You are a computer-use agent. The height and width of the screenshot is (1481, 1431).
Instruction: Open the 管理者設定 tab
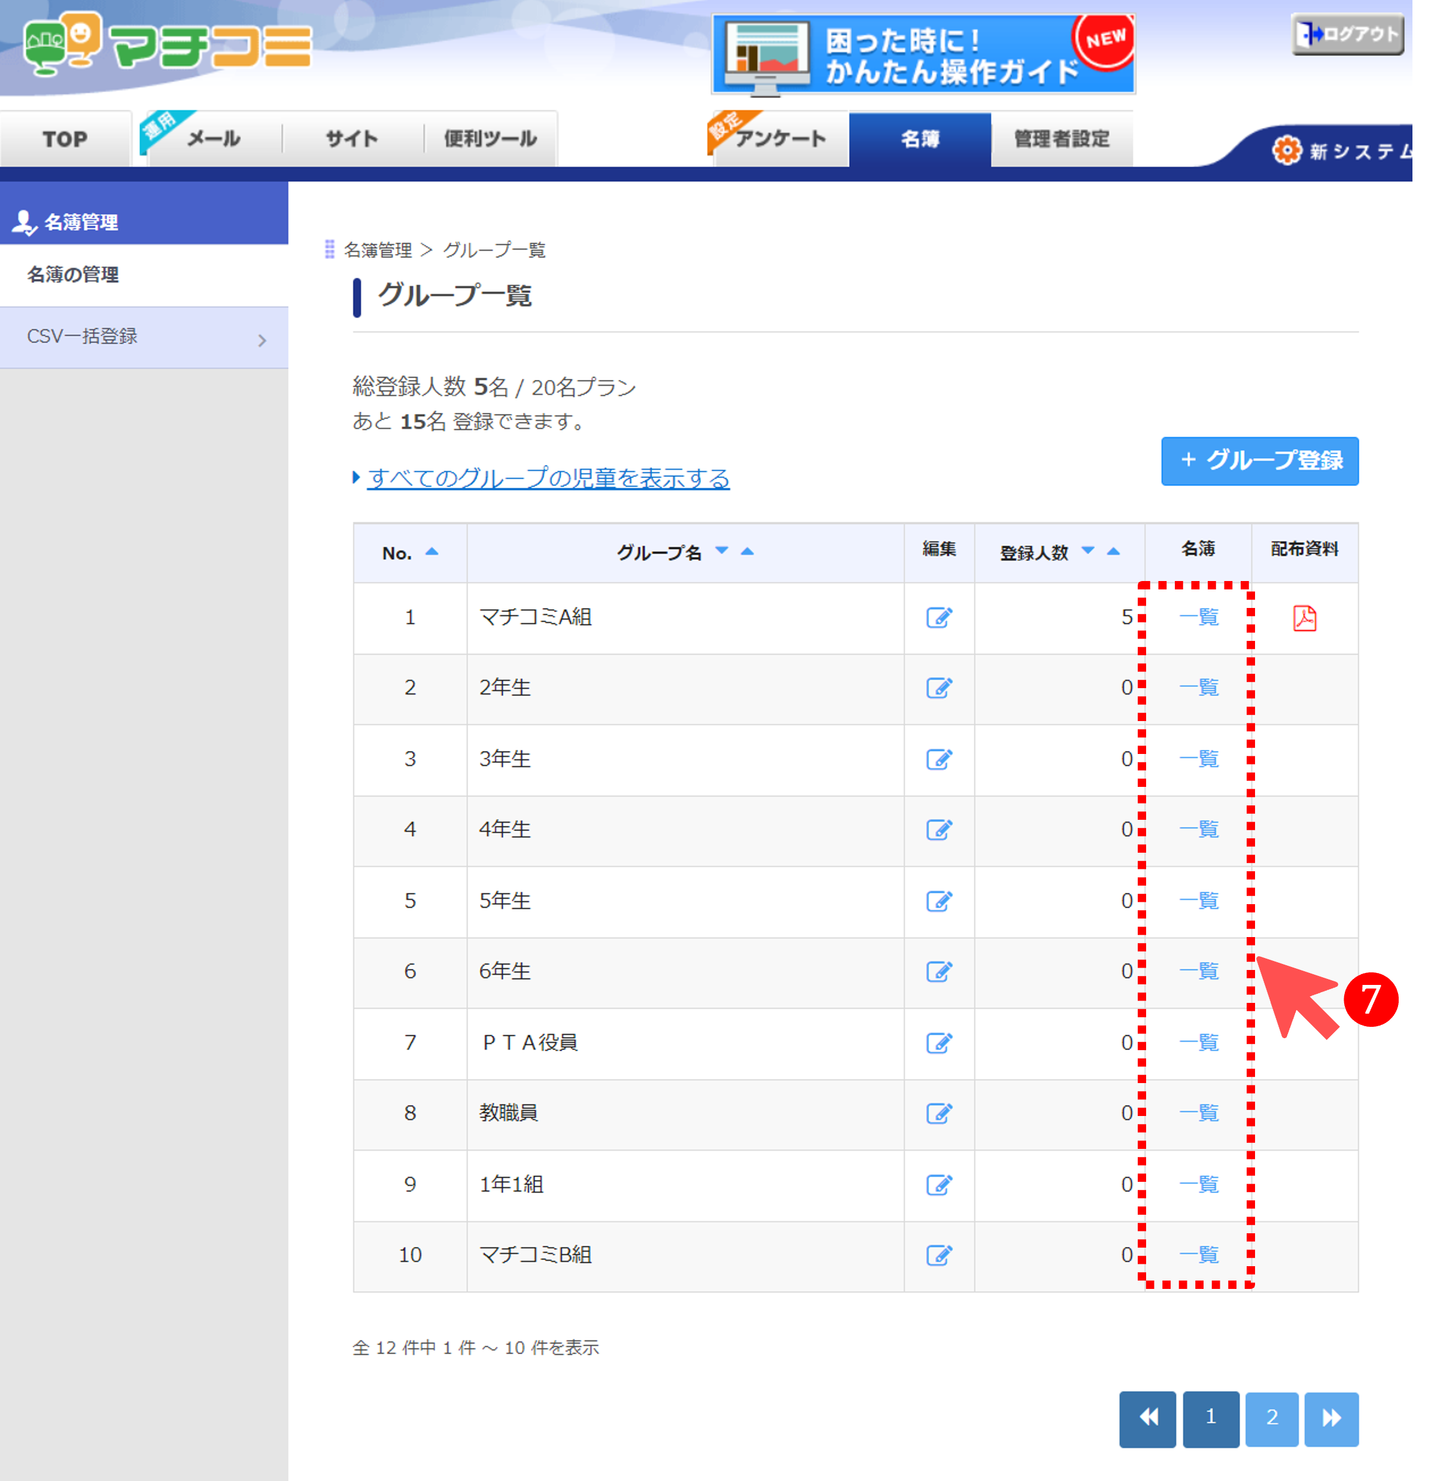[1061, 139]
